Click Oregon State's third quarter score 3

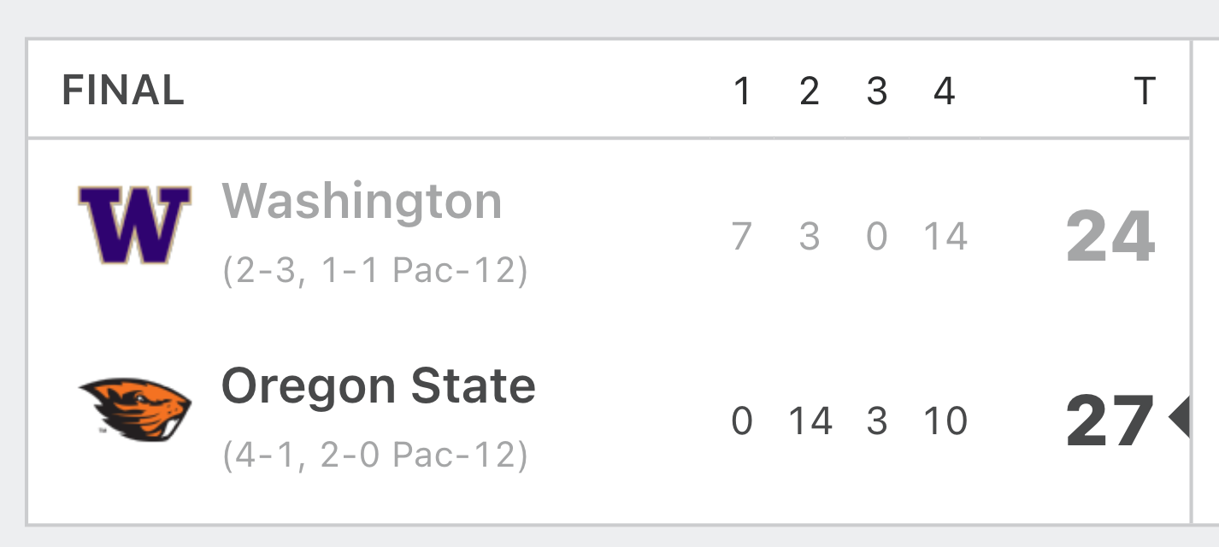click(x=877, y=421)
